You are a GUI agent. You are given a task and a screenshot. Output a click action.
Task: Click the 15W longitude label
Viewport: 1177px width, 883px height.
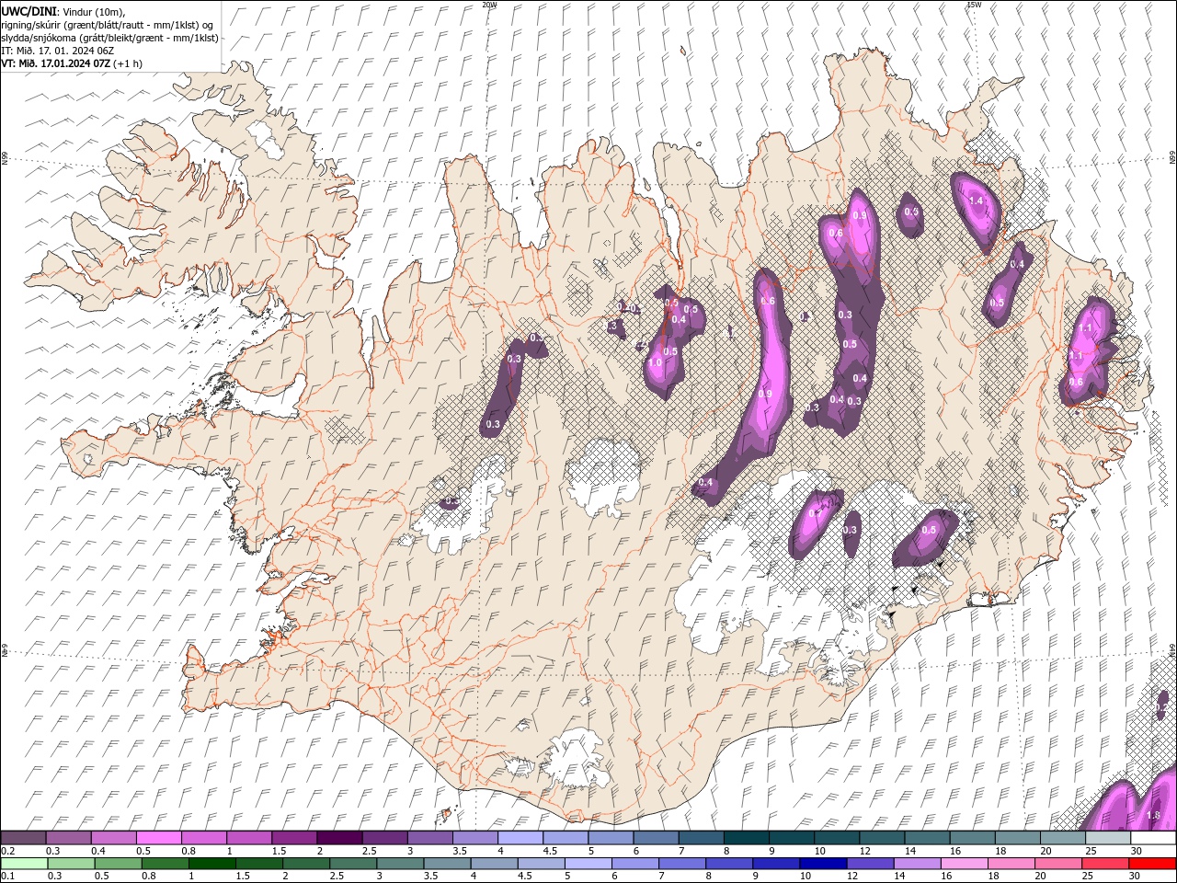point(974,5)
